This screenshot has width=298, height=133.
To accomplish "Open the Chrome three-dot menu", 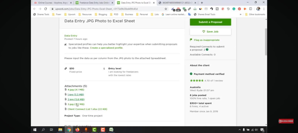I will 264,9.
